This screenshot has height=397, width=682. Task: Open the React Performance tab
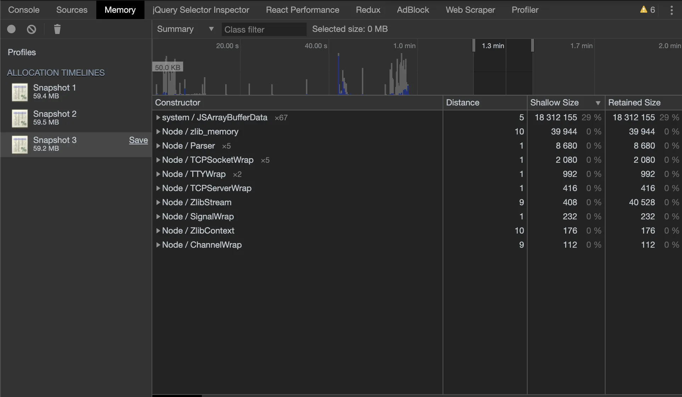click(x=302, y=10)
